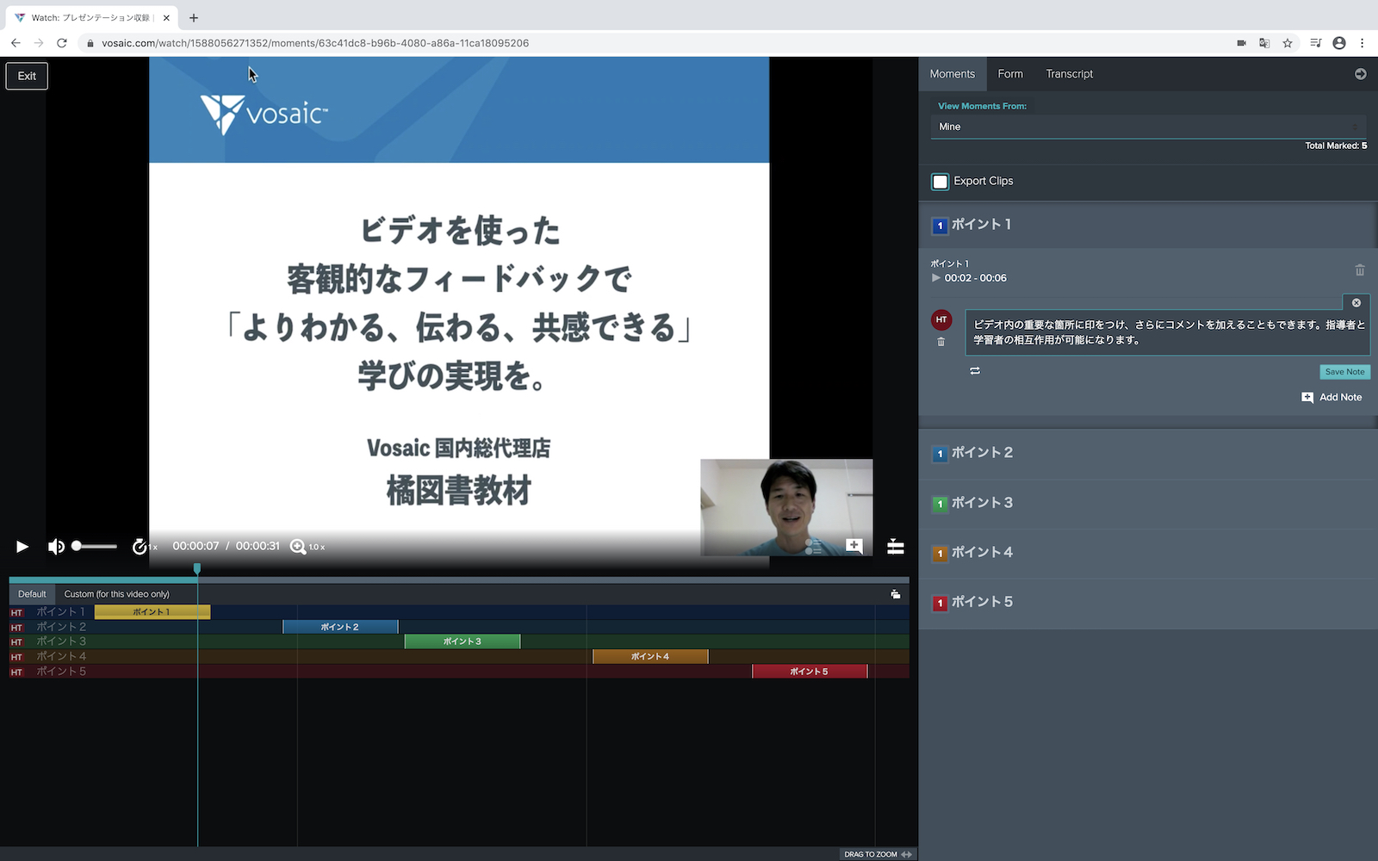Reload the browser page
This screenshot has width=1378, height=861.
(x=62, y=43)
